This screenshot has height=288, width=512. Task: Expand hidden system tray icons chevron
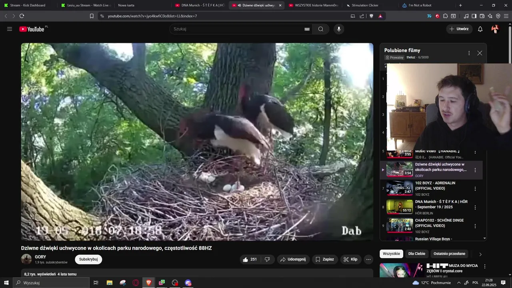pyautogui.click(x=459, y=283)
